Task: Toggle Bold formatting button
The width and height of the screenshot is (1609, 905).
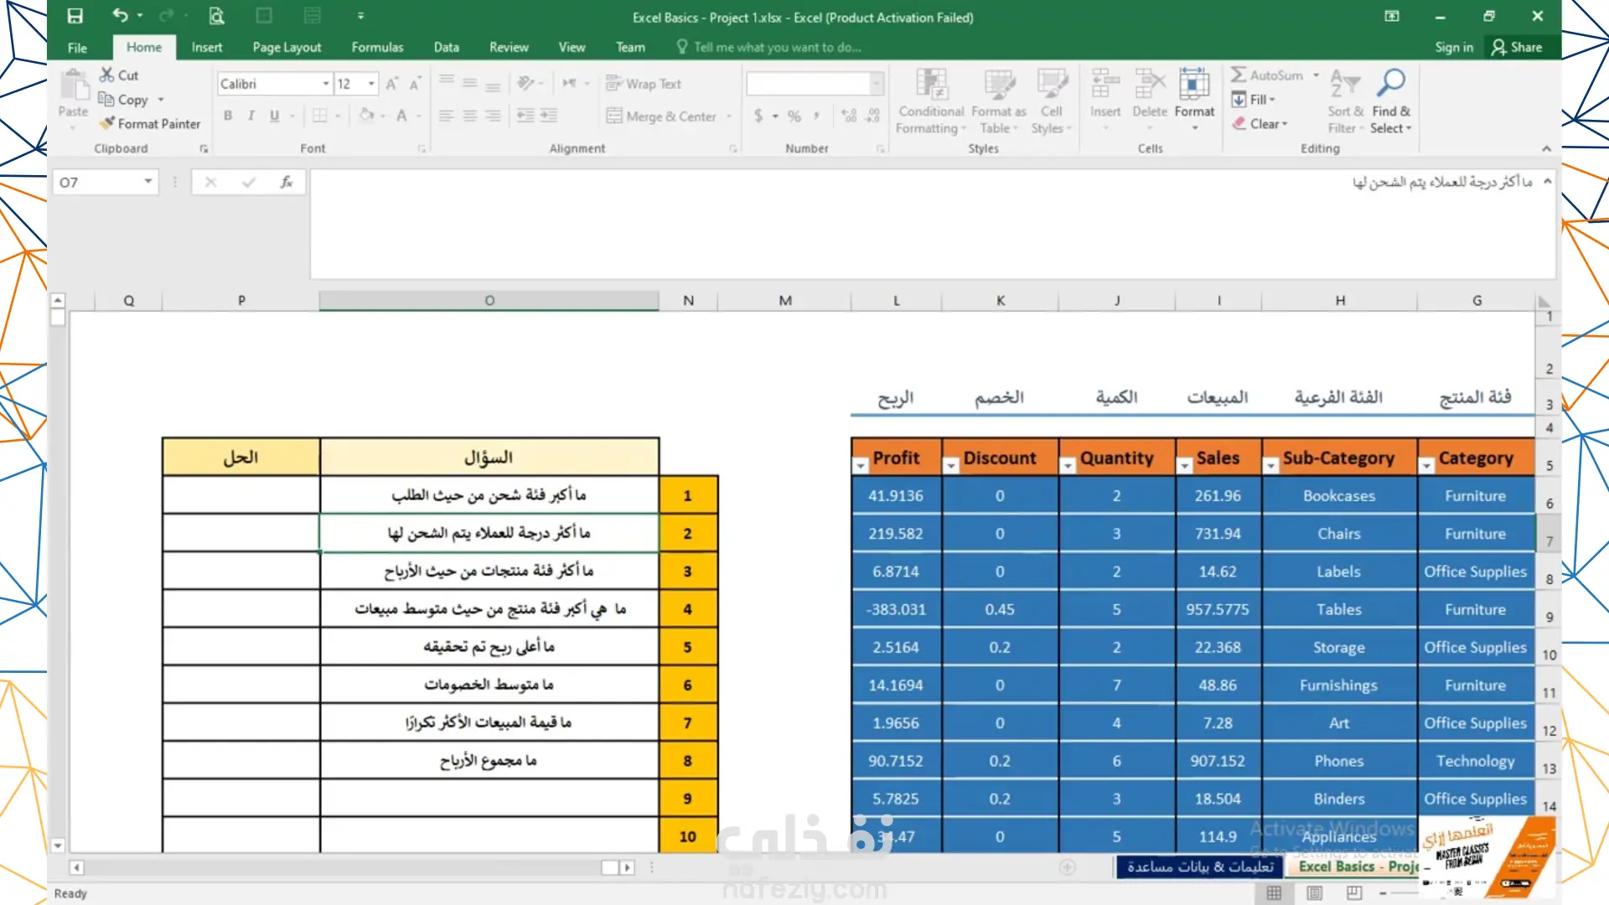Action: [228, 116]
